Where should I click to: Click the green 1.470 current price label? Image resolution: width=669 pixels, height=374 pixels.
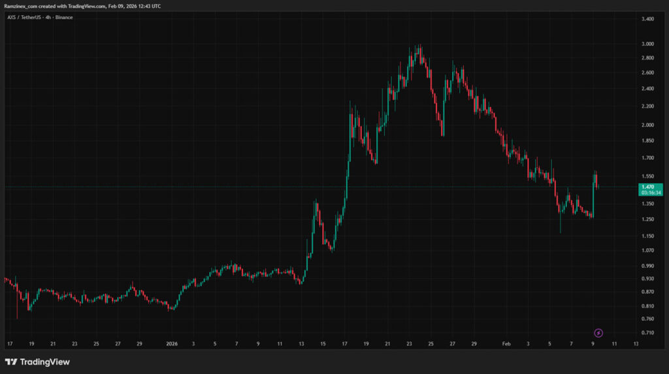[x=649, y=187]
